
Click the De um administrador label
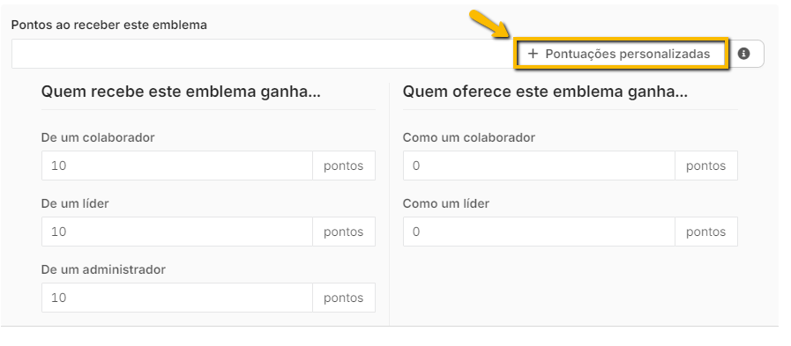(103, 269)
